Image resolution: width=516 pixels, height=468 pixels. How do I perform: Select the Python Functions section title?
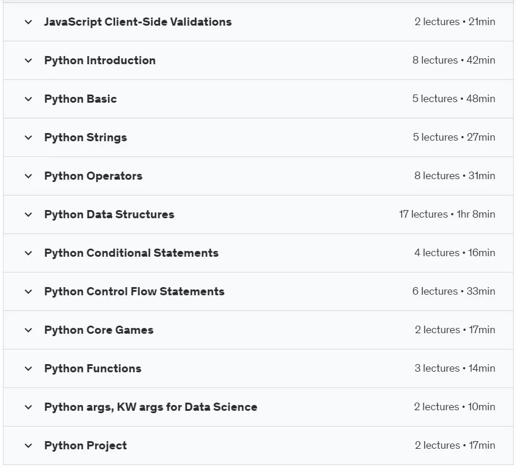click(x=93, y=368)
